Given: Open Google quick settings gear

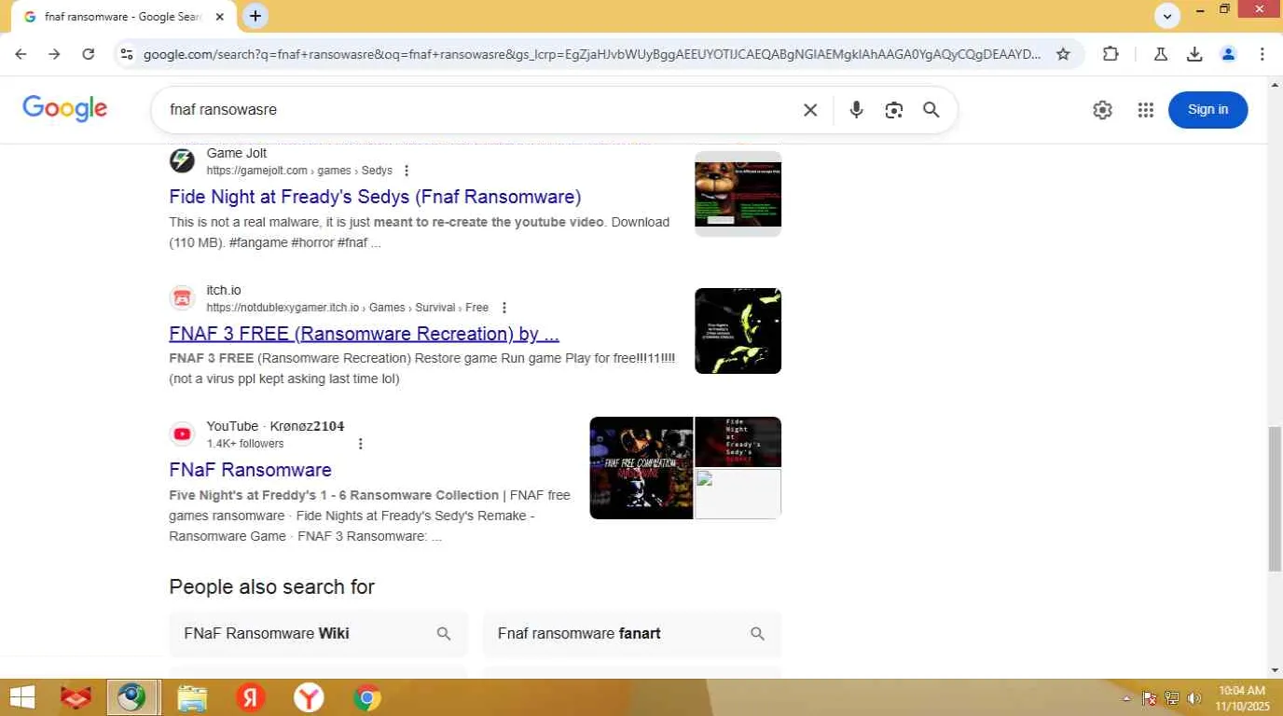Looking at the screenshot, I should pos(1102,110).
